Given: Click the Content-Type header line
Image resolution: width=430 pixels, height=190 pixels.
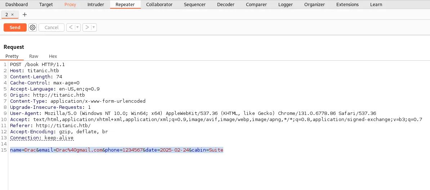Looking at the screenshot, I should coord(78,101).
